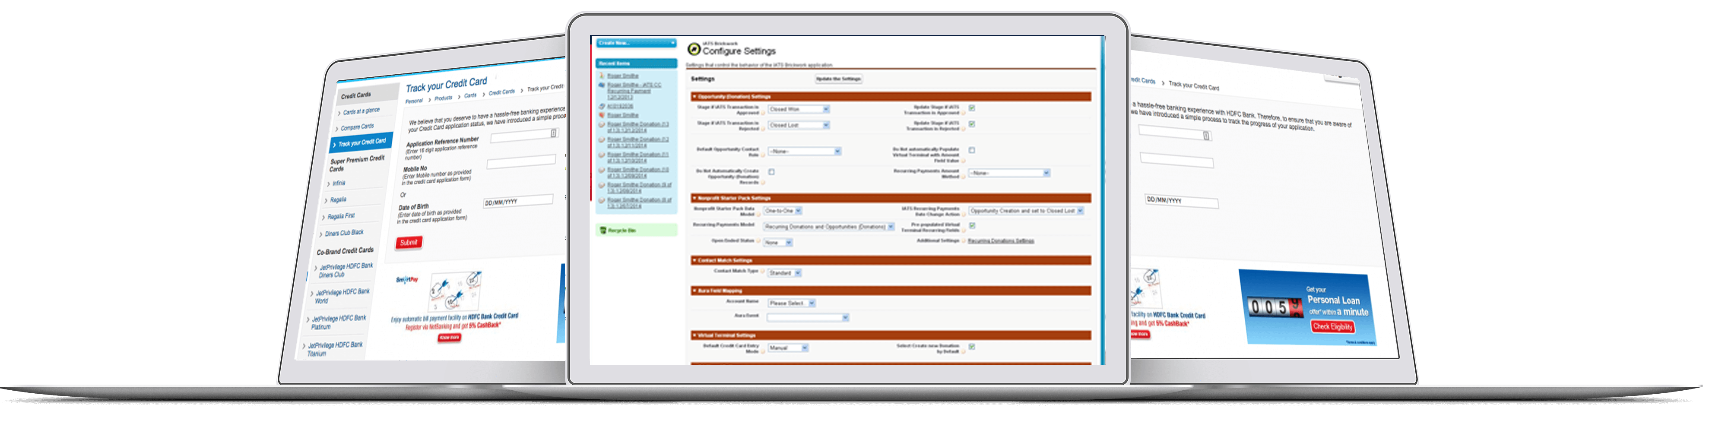Screen dimensions: 1709x433
Task: Click the SmartPay dartboard promo image
Action: tap(455, 291)
